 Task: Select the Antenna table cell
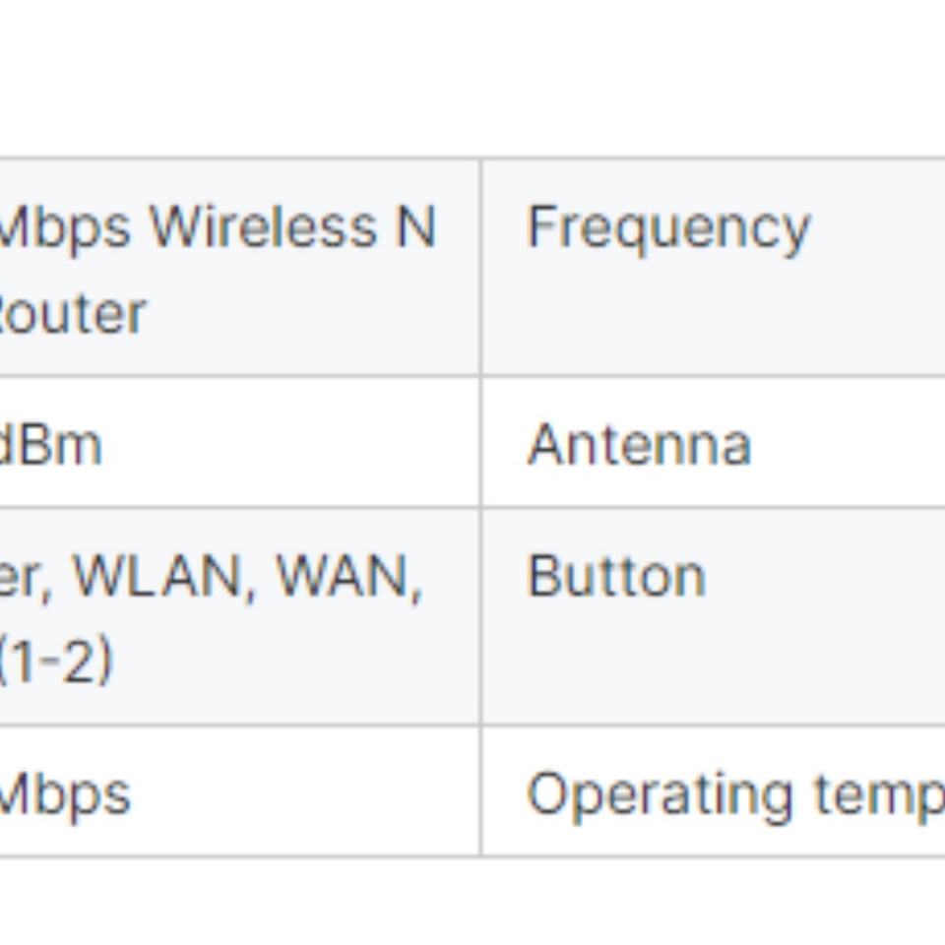(x=639, y=445)
